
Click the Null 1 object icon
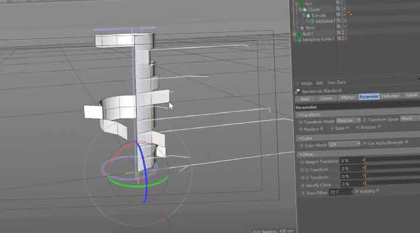pos(299,34)
